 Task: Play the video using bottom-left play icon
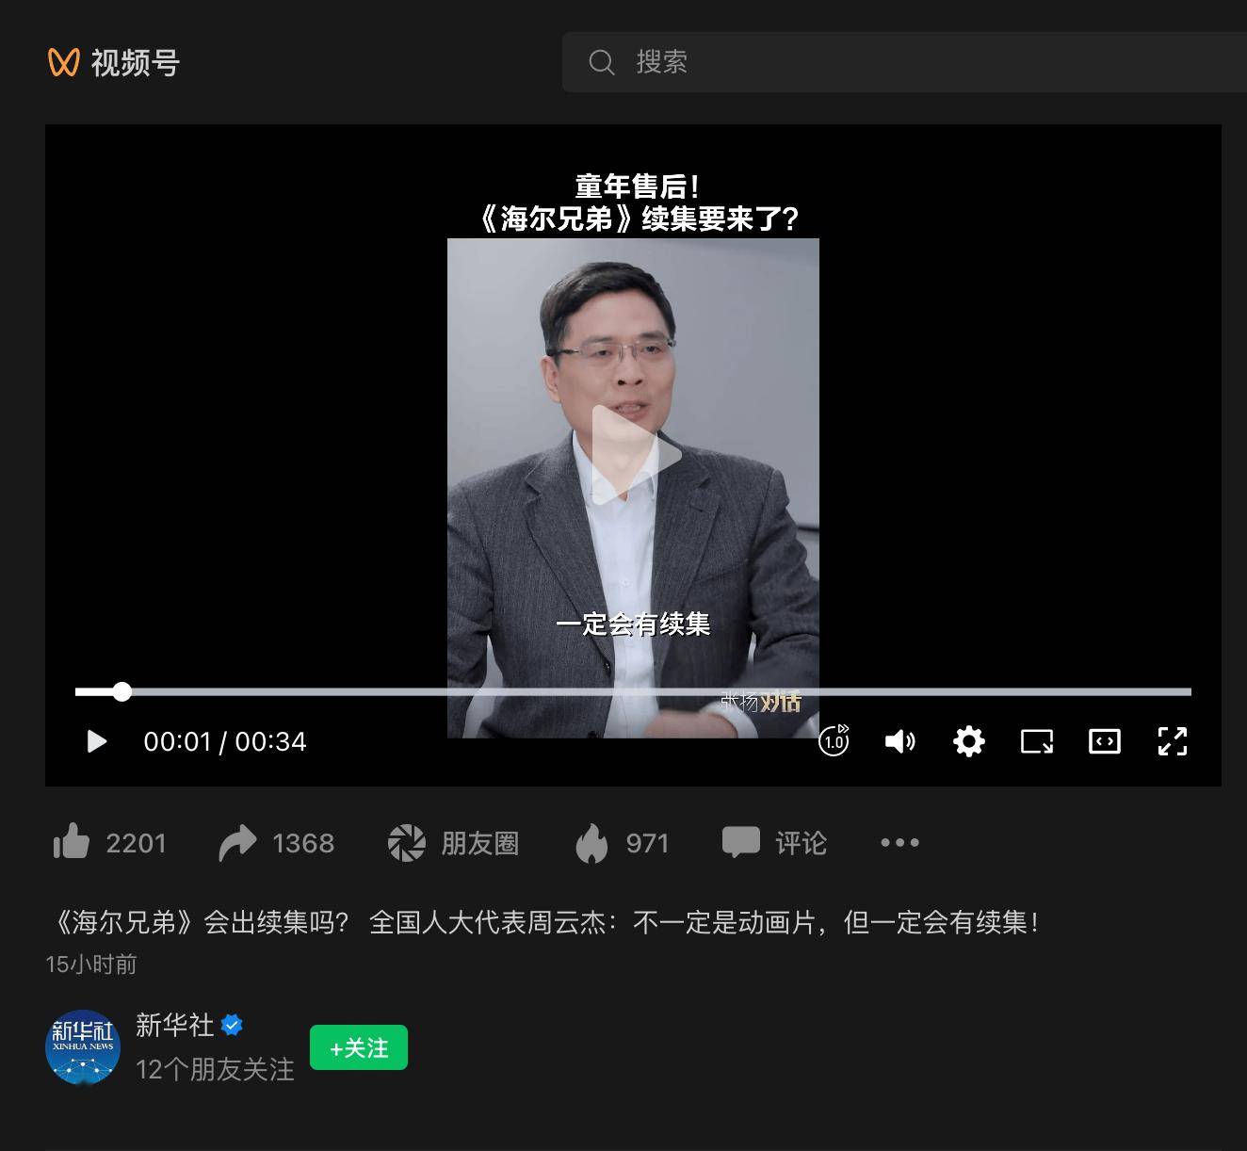click(96, 741)
